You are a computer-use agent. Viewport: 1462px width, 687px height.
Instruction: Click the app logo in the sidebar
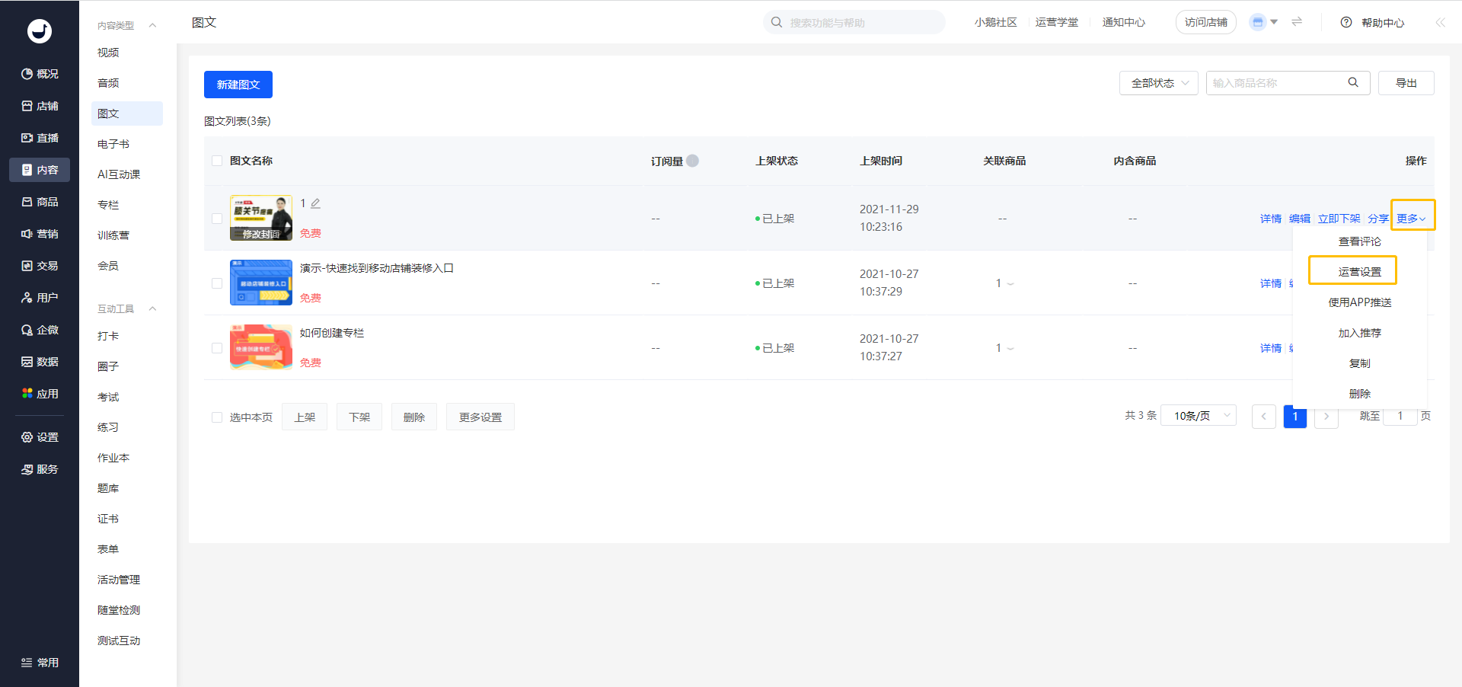(40, 30)
